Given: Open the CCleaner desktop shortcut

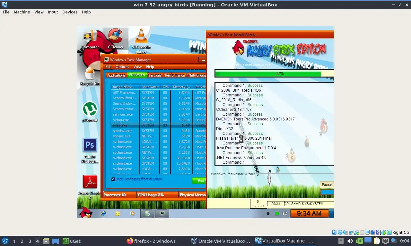Looking at the screenshot, I should point(116,39).
